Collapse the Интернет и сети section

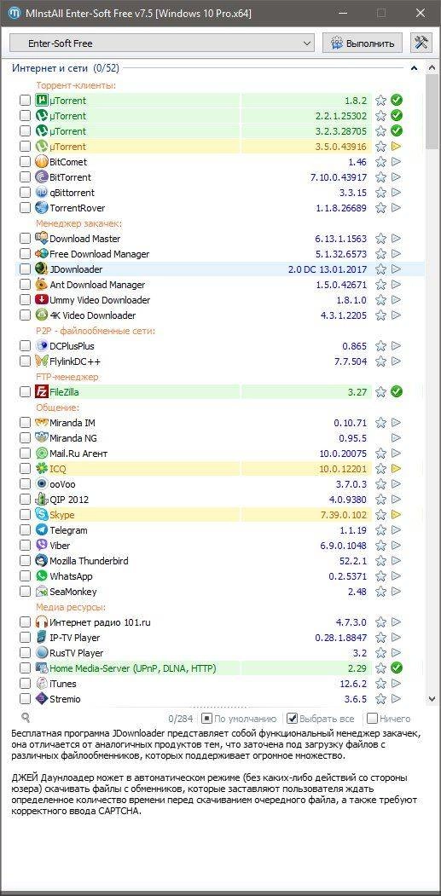pyautogui.click(x=414, y=68)
